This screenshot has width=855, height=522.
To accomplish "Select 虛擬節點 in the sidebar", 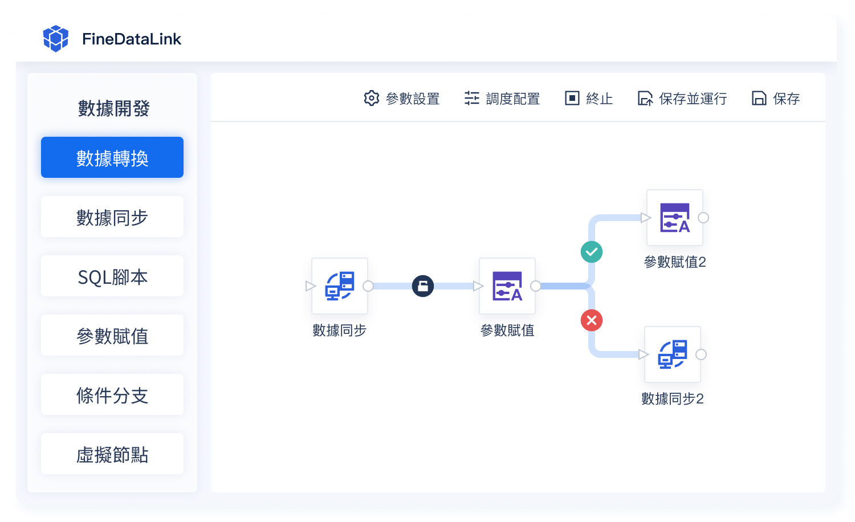I will pyautogui.click(x=112, y=454).
